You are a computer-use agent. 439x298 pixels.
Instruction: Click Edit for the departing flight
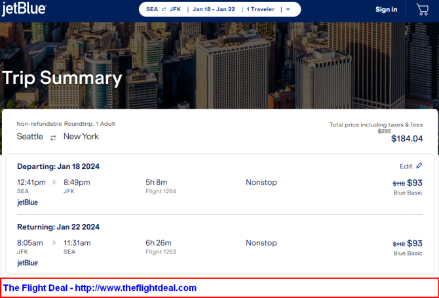tap(406, 166)
